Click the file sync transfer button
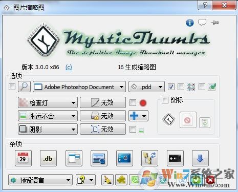Screen dimensions: 238x192 149,158
